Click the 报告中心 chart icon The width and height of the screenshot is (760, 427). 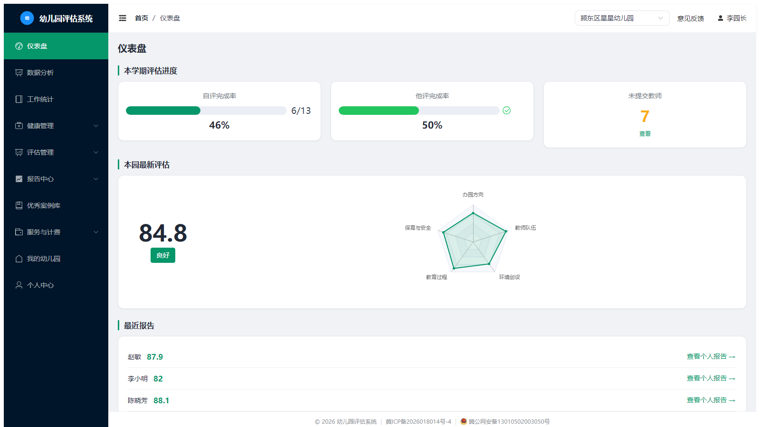(19, 179)
